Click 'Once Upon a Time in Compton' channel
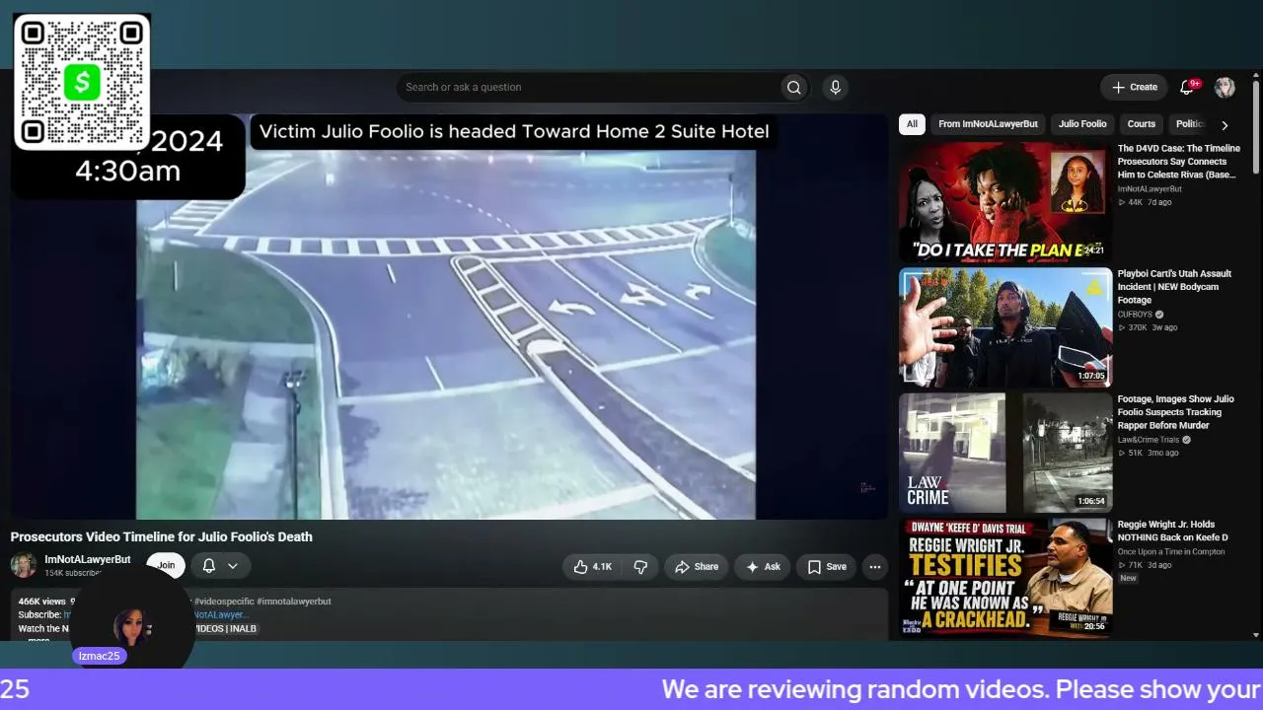This screenshot has height=710, width=1263. pyautogui.click(x=1171, y=552)
